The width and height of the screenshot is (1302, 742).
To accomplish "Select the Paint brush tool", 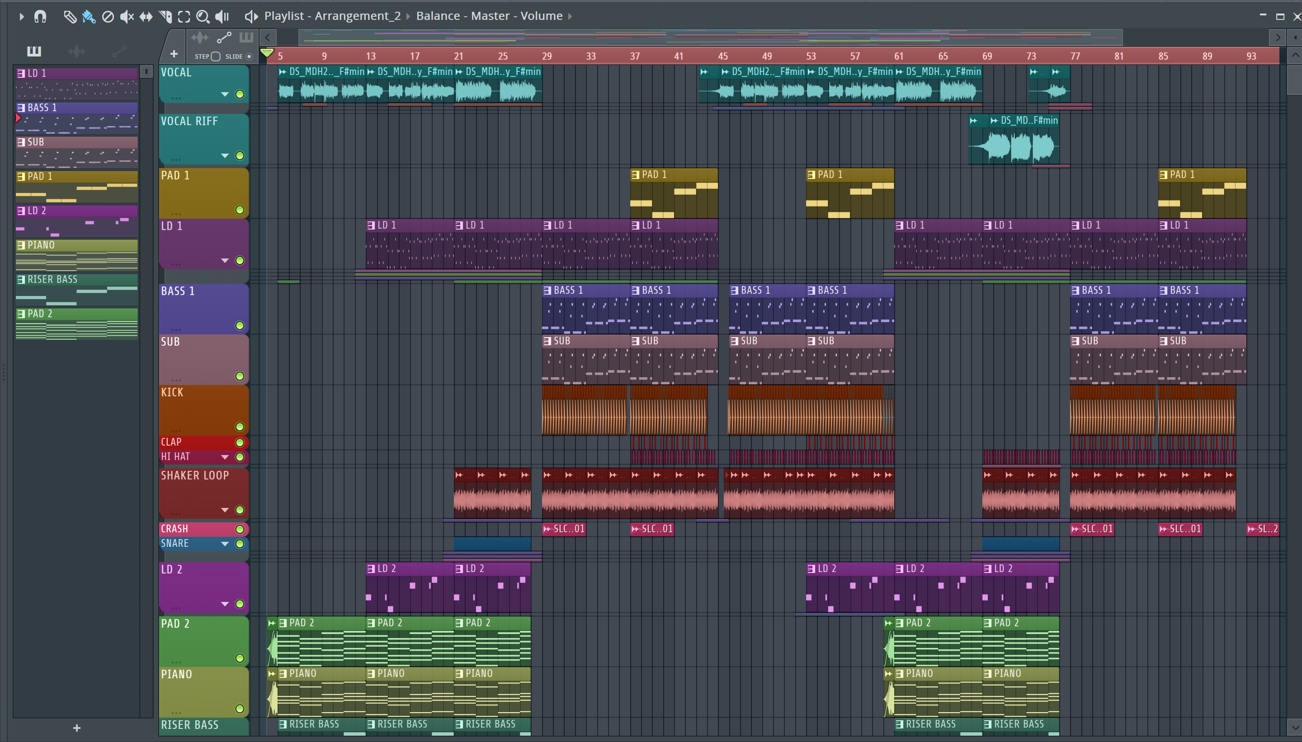I will [89, 16].
